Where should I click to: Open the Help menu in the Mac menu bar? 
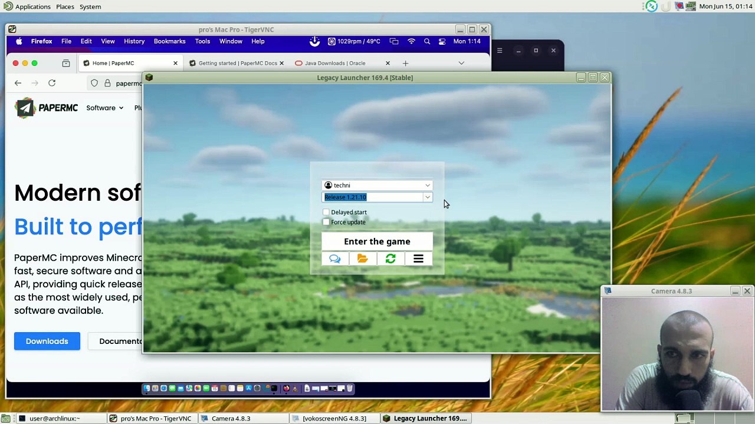(258, 41)
